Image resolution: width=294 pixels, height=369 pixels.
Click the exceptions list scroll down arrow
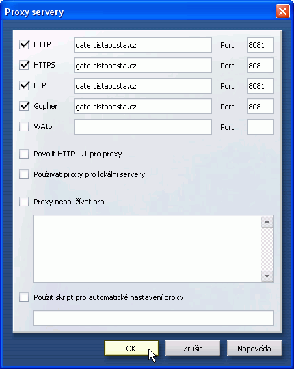[267, 276]
